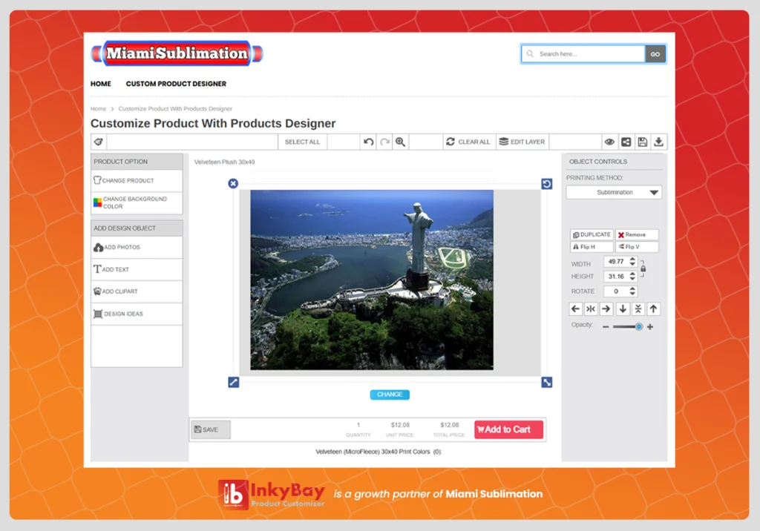The image size is (760, 531).
Task: Click the undo arrow in the toolbar
Action: point(368,142)
